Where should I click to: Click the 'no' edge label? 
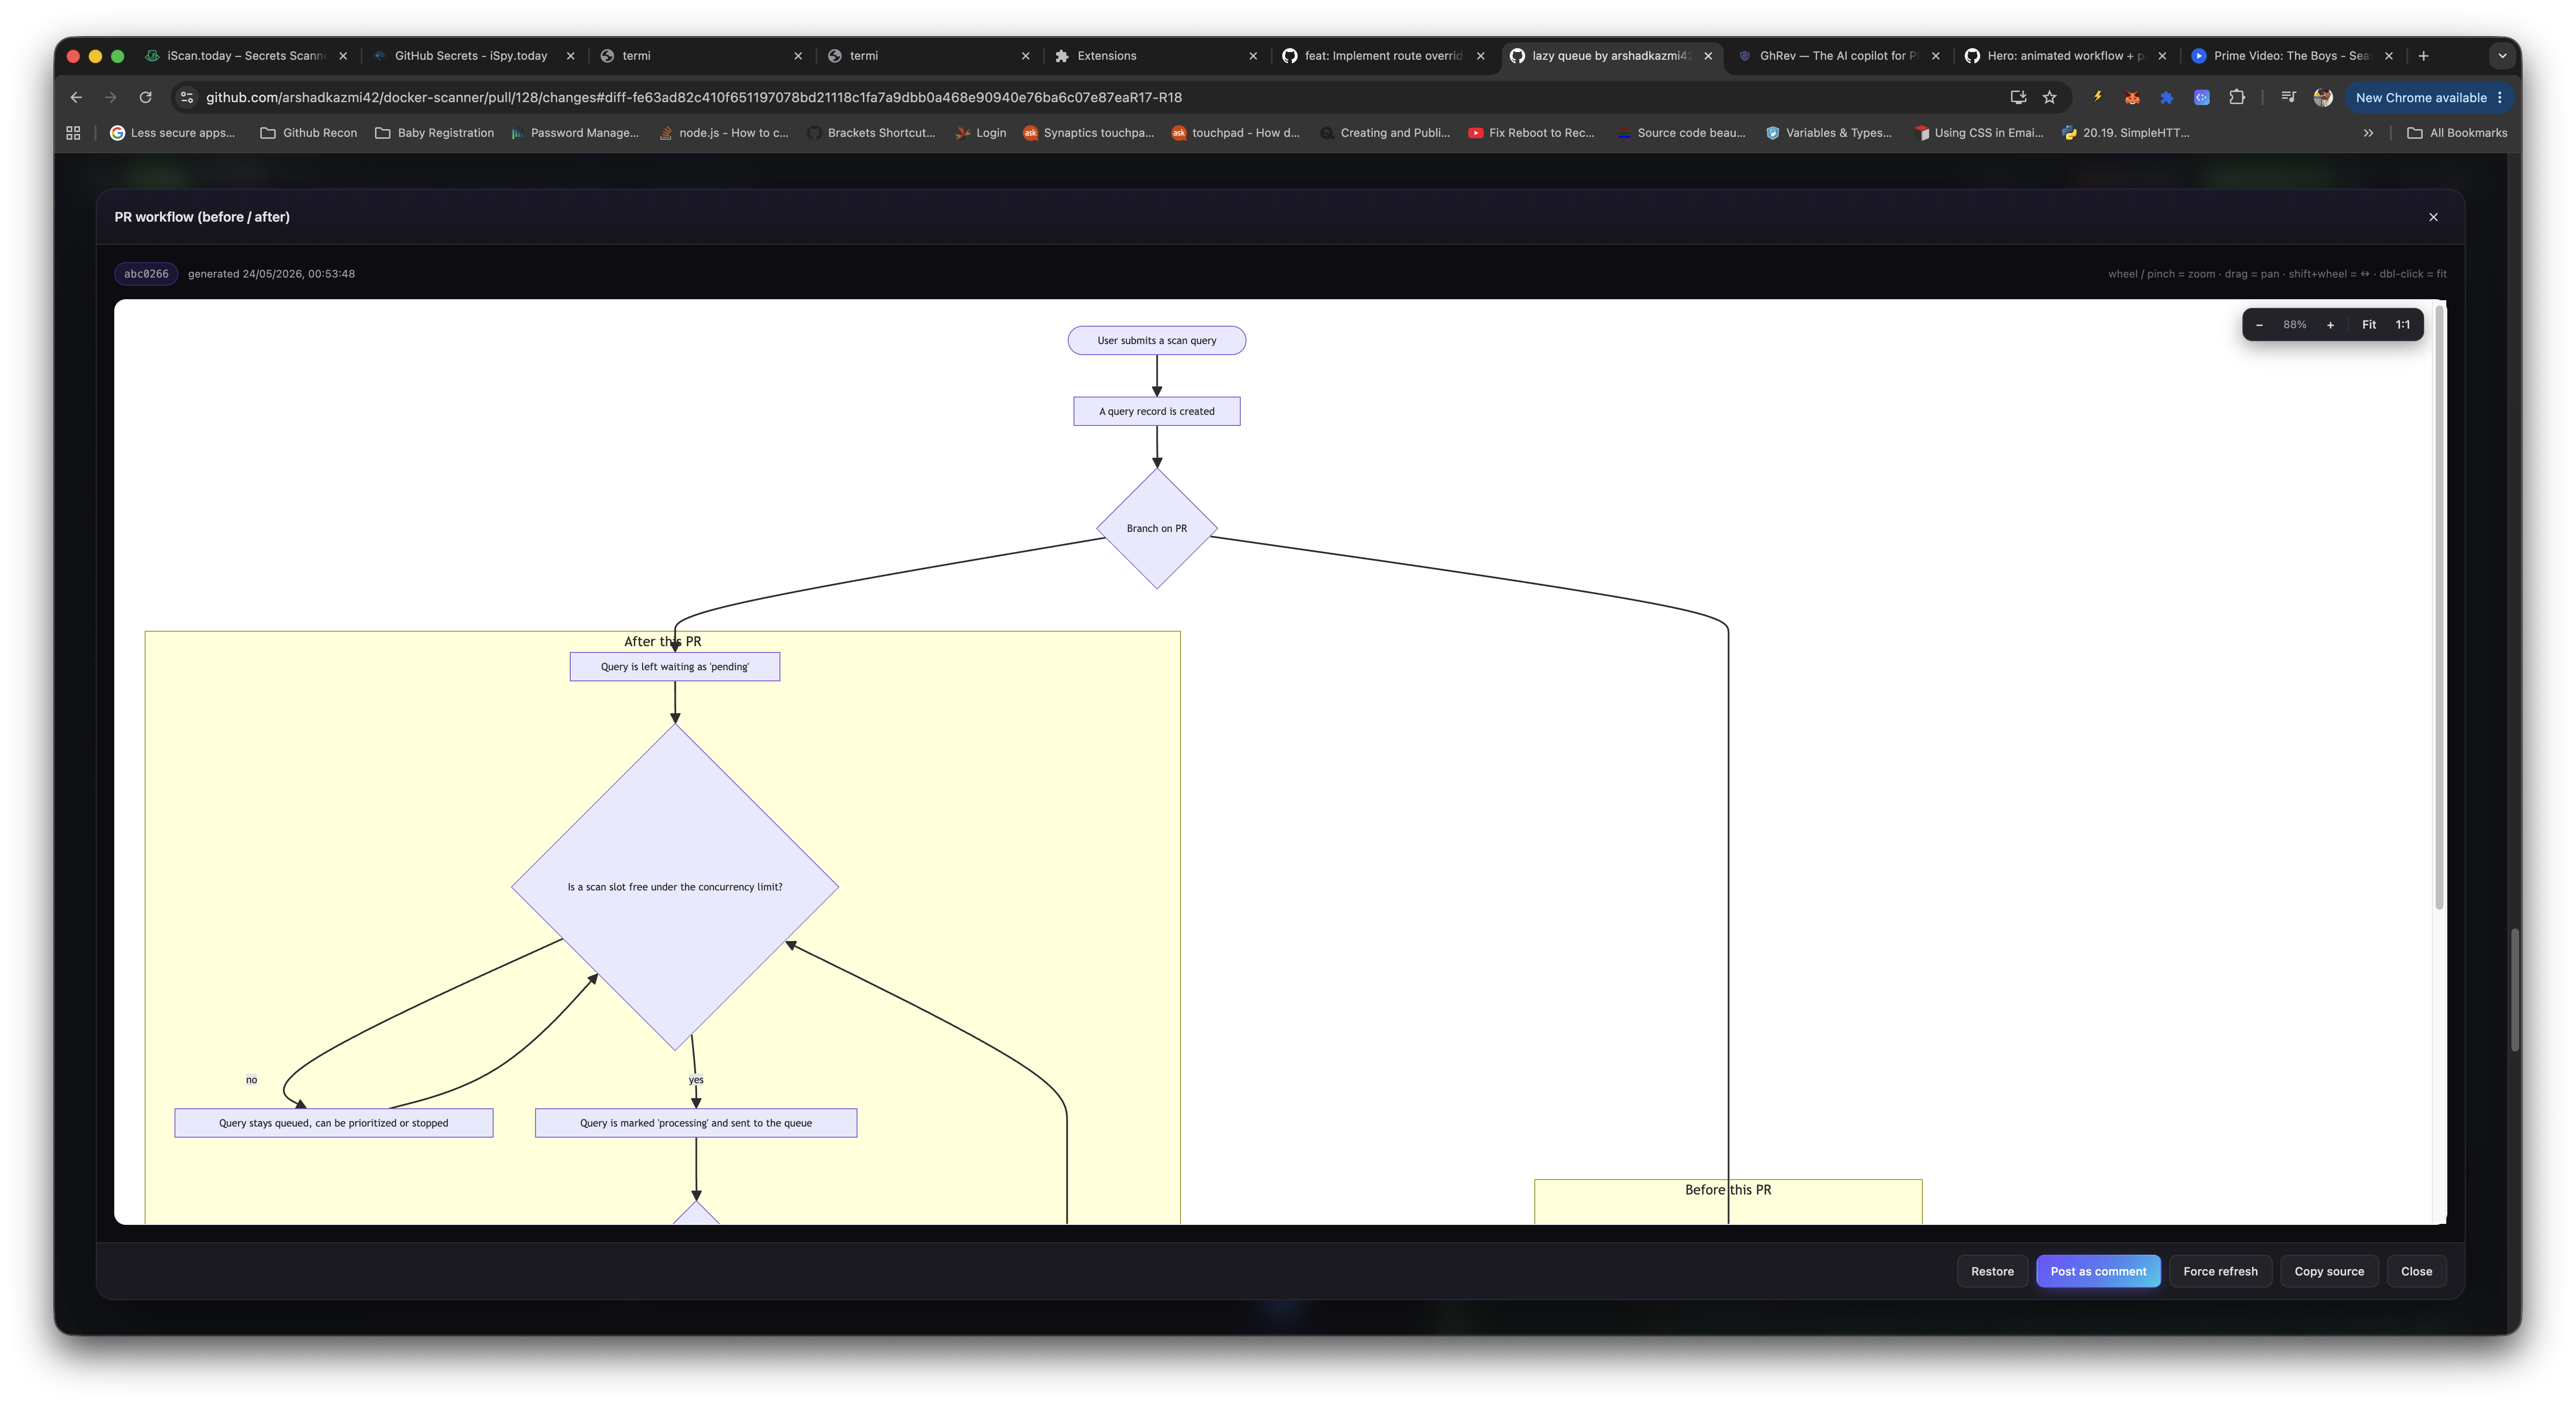[251, 1079]
